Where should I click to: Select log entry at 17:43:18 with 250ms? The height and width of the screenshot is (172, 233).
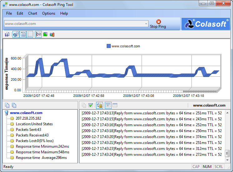click(152, 131)
